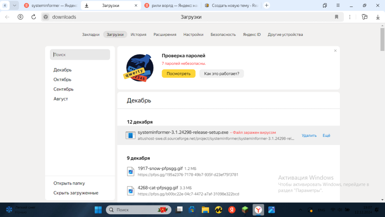
Task: Select the Загрузки section
Action: pyautogui.click(x=115, y=34)
